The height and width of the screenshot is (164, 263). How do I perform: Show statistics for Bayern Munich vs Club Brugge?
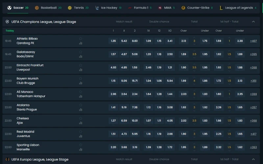[81, 83]
